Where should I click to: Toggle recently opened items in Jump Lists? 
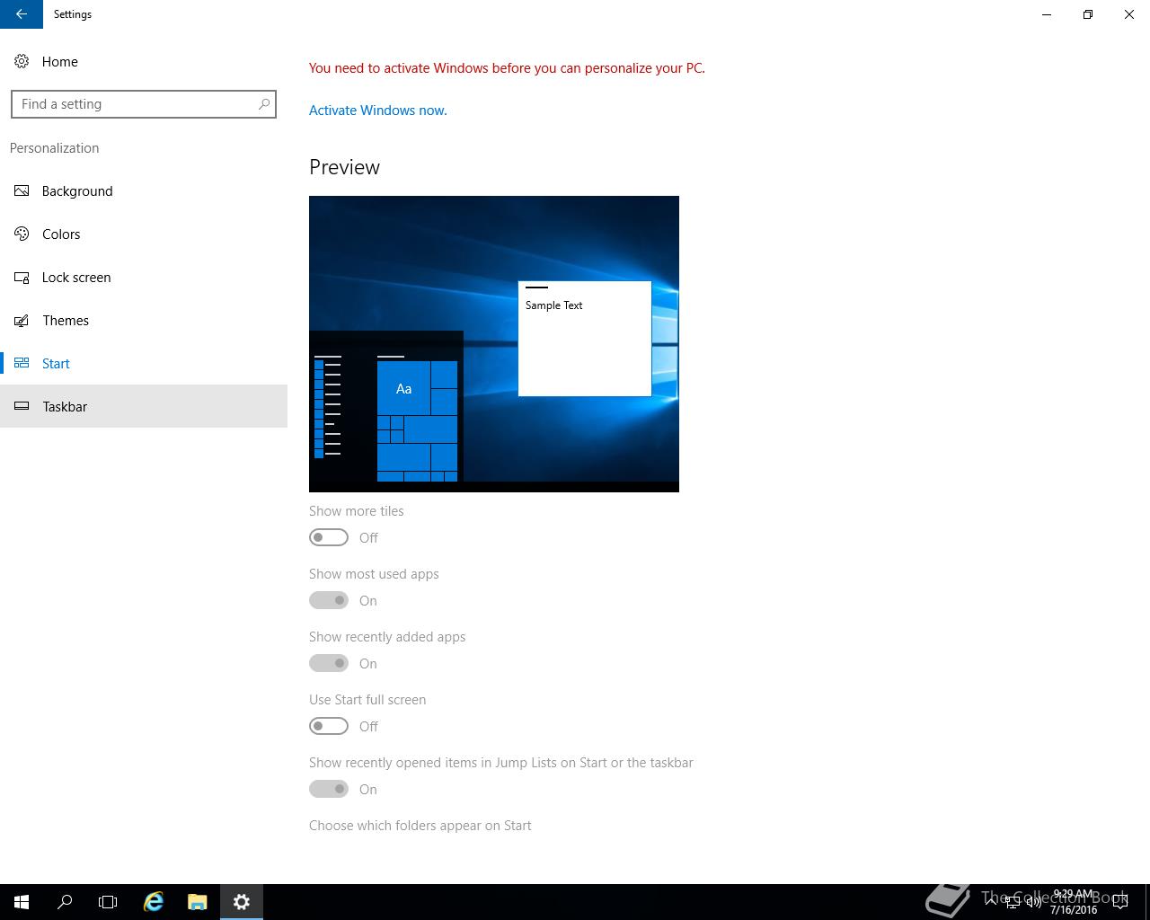[x=329, y=789]
